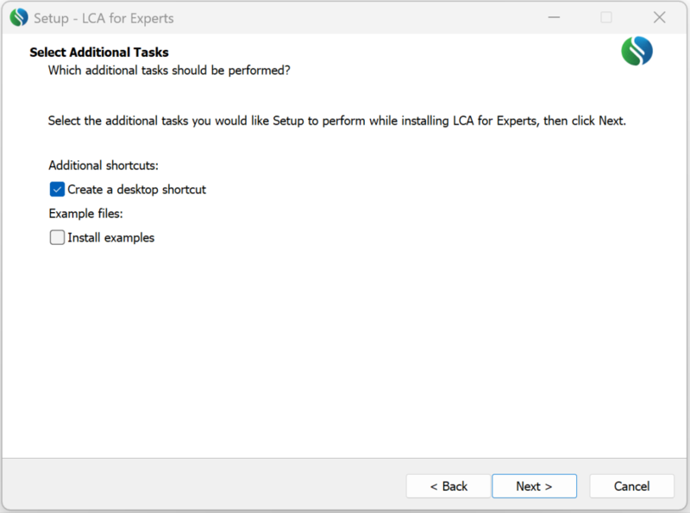The height and width of the screenshot is (513, 690).
Task: Click the "Which additional tasks should be performed?" subtitle
Action: (169, 70)
